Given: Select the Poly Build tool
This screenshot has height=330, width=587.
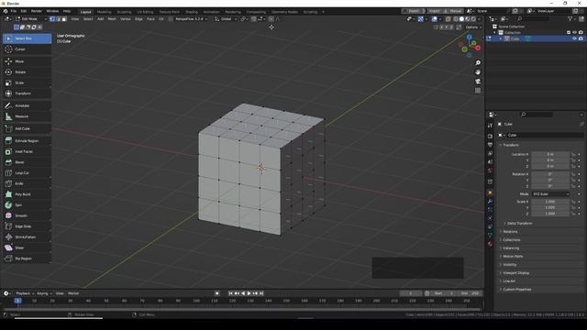Looking at the screenshot, I should pos(27,194).
